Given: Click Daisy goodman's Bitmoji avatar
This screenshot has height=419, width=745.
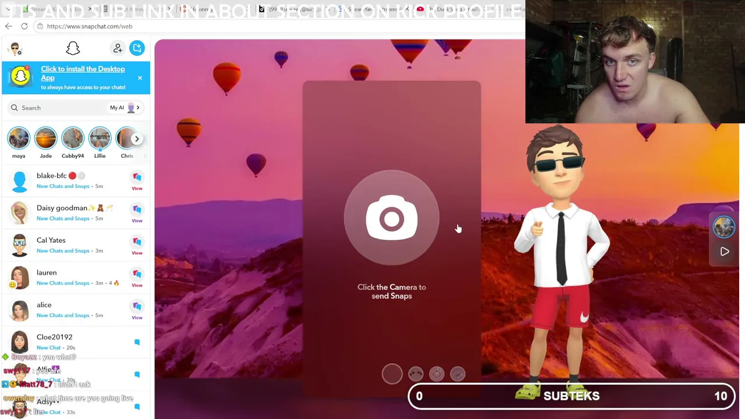Looking at the screenshot, I should 19,213.
